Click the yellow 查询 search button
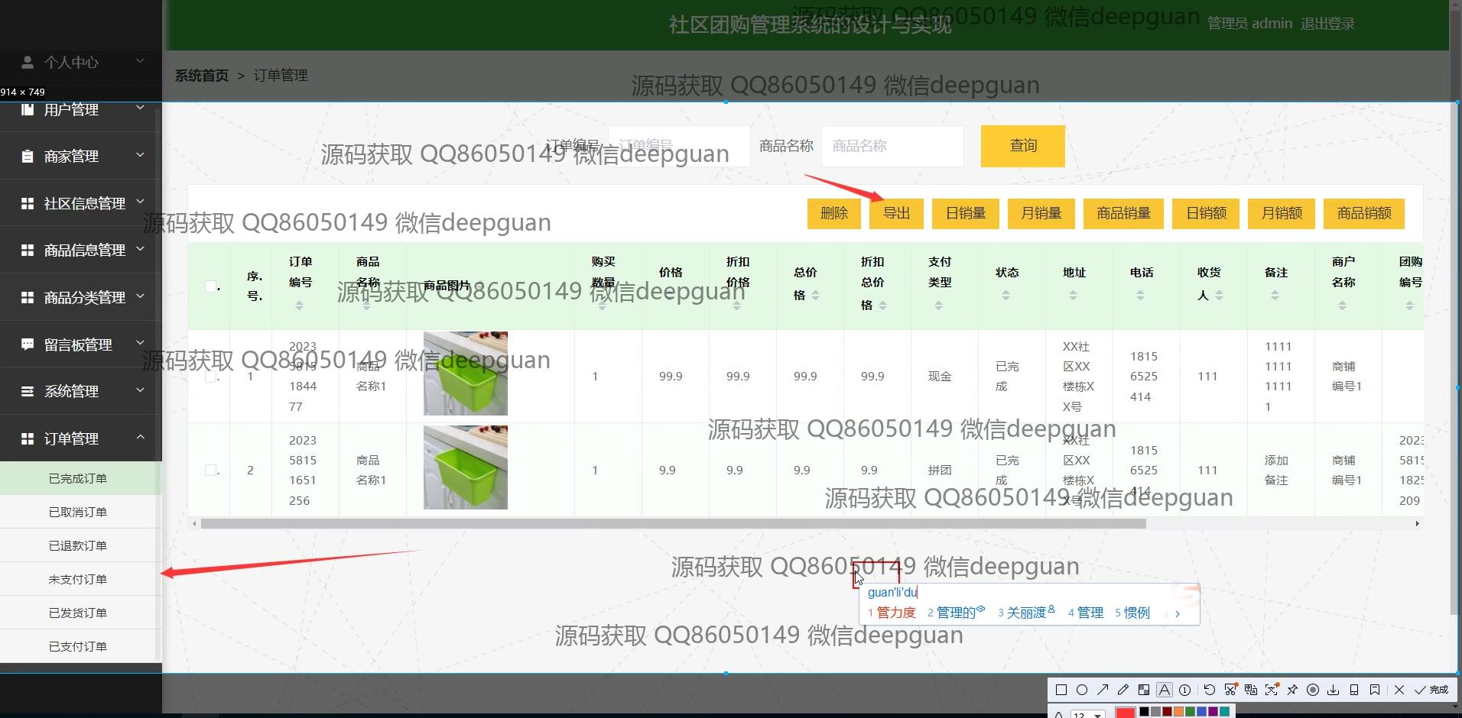 (1022, 146)
